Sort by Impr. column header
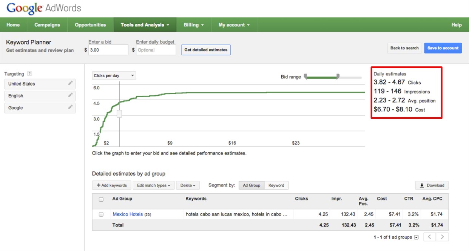469x251 pixels. (337, 199)
